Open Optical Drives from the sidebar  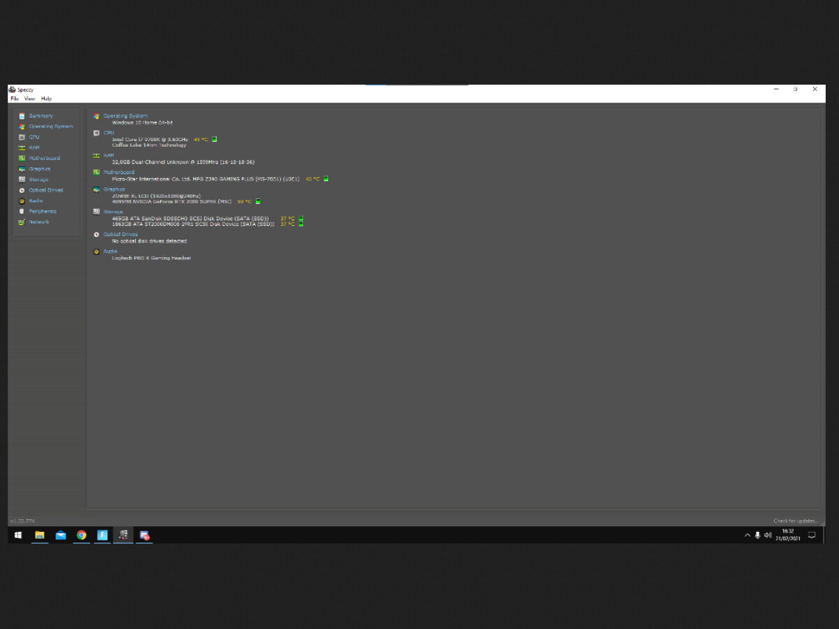pos(22,189)
